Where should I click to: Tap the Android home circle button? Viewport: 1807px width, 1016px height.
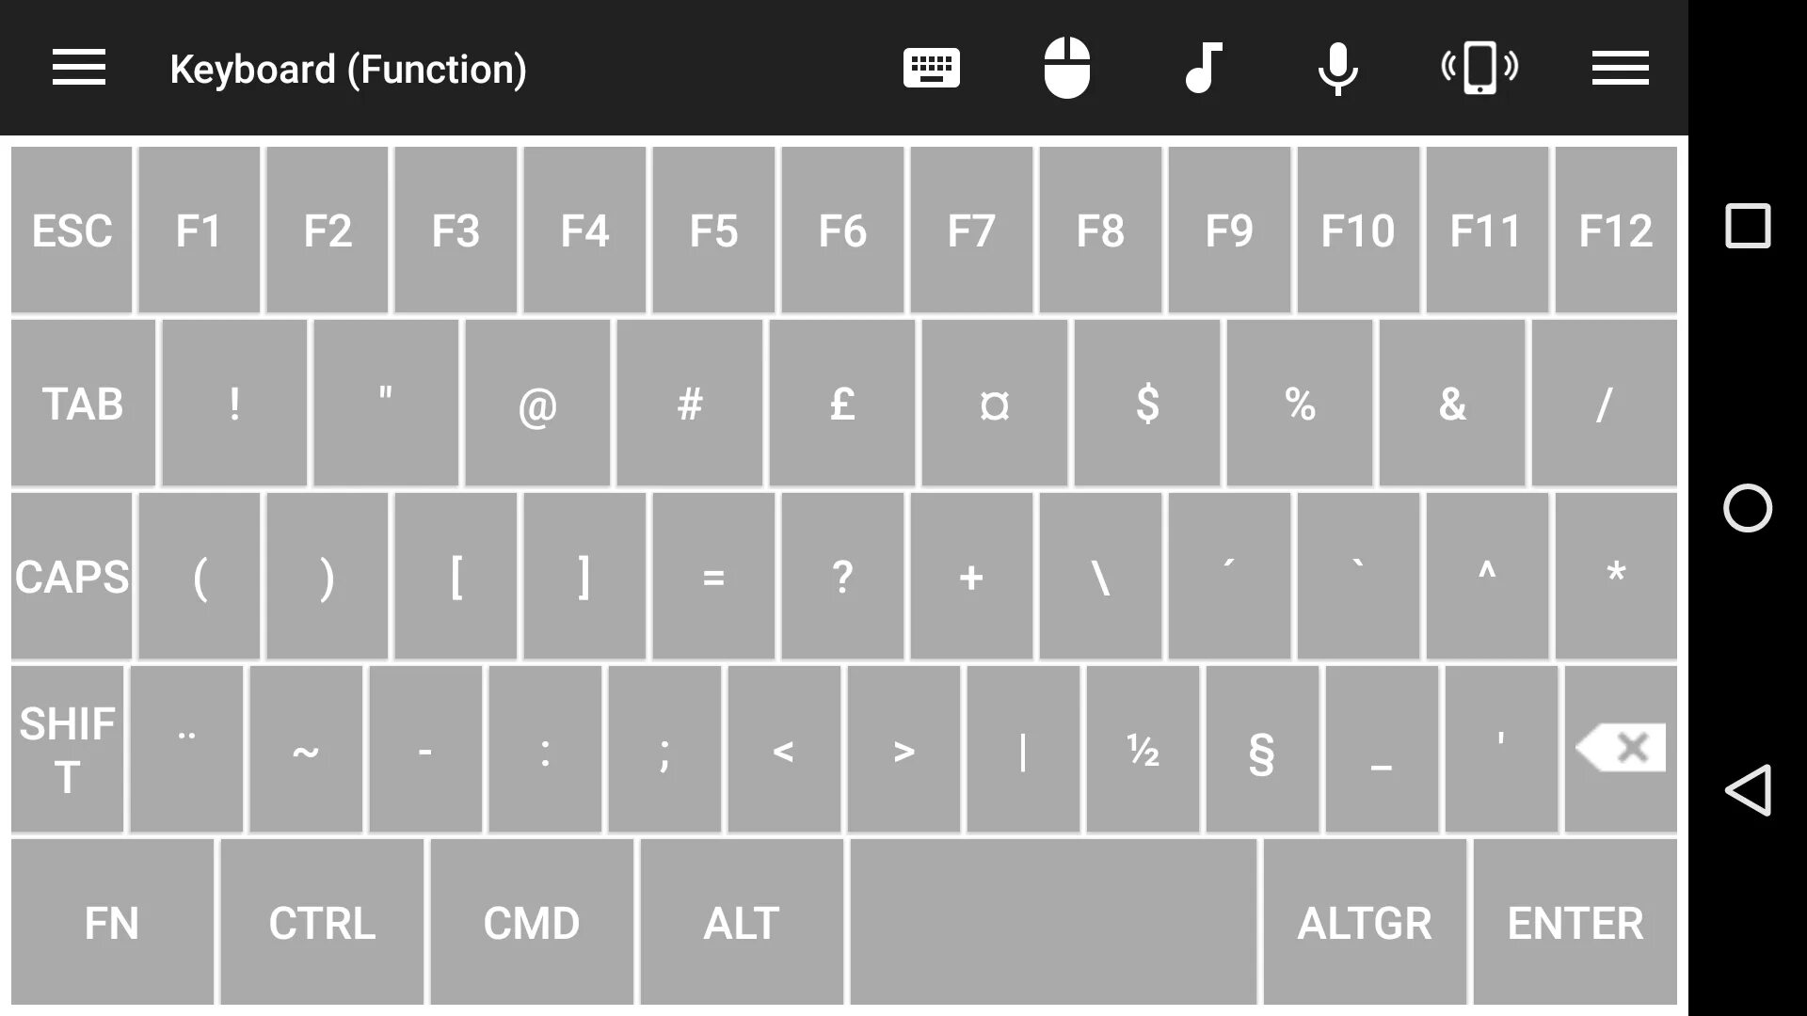pyautogui.click(x=1746, y=507)
